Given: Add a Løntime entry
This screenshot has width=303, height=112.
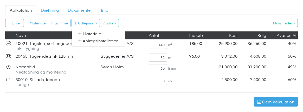Looking at the screenshot, I should [59, 23].
